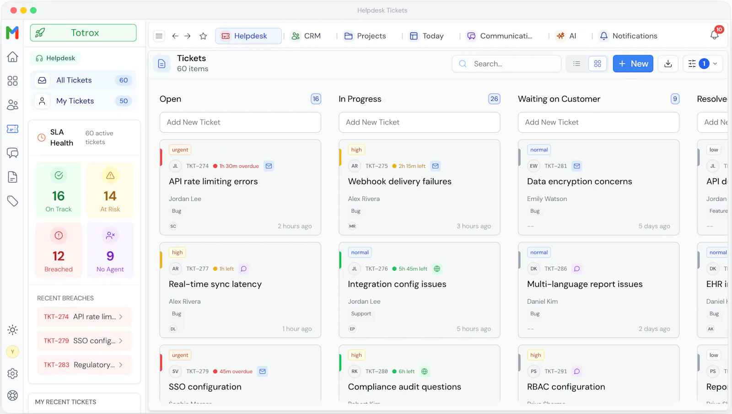Switch to board grid view
Image resolution: width=732 pixels, height=414 pixels.
(x=597, y=64)
